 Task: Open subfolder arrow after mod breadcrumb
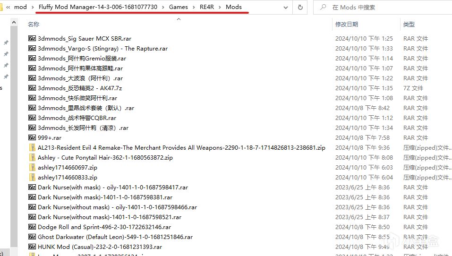[x=33, y=7]
